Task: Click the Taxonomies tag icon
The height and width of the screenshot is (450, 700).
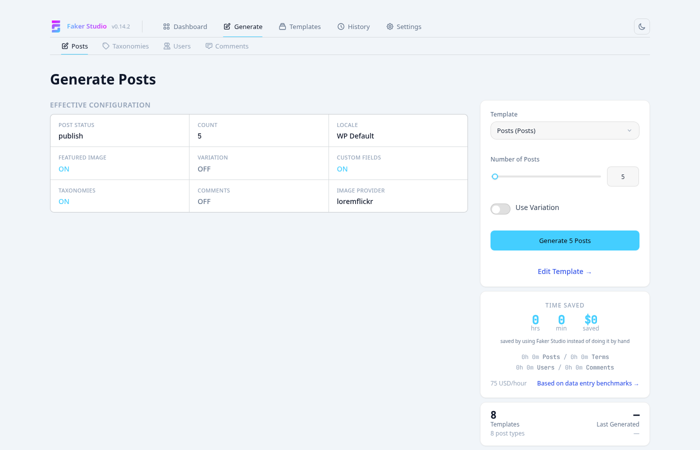Action: pos(106,46)
